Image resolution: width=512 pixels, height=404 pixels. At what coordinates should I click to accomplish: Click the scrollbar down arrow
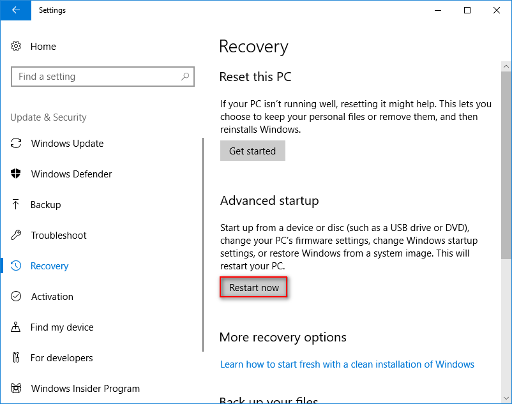[506, 398]
